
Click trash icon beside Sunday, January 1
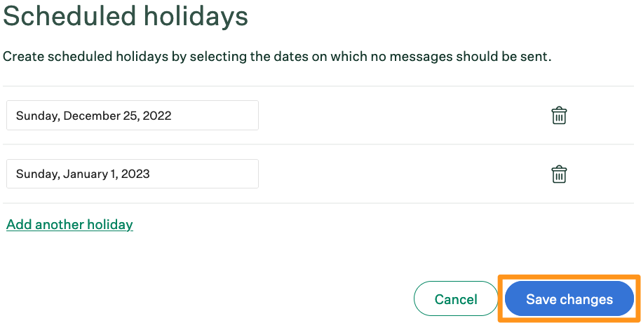(559, 174)
